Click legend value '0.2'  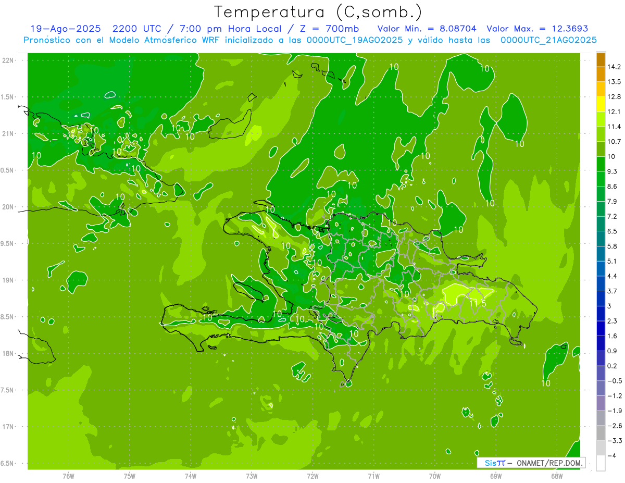(x=612, y=366)
